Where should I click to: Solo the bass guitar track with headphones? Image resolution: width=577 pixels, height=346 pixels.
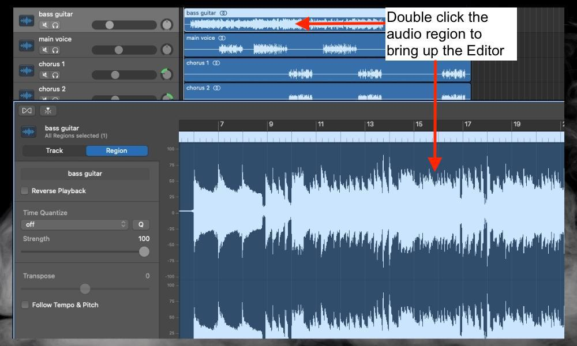55,25
